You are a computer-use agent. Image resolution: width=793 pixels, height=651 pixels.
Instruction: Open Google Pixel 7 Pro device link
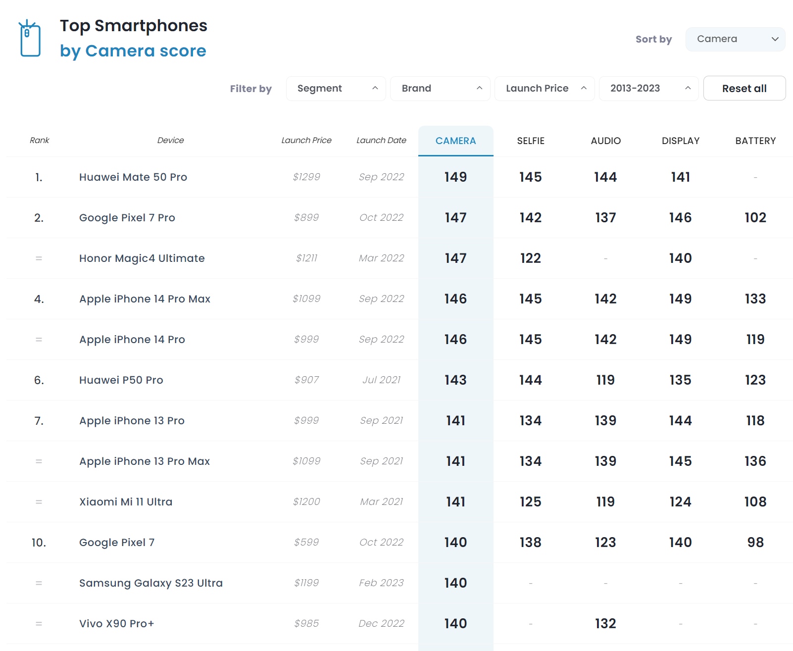(127, 218)
